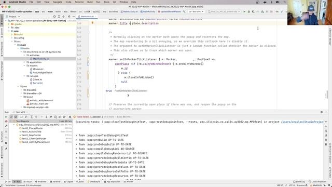Image resolution: width=332 pixels, height=187 pixels.
Task: Select test0_PlacesRoute in test results
Action: click(x=32, y=128)
